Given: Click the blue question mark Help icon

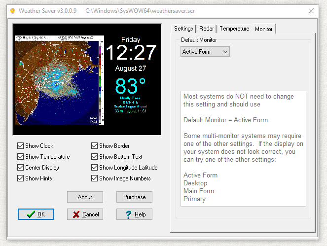Looking at the screenshot, I should 128,214.
